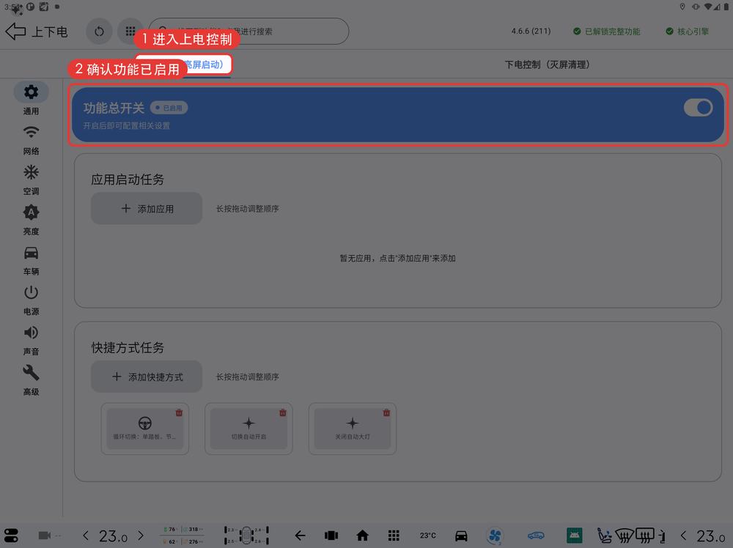Open the grid menu icon in the header
The height and width of the screenshot is (548, 733).
[x=130, y=32]
